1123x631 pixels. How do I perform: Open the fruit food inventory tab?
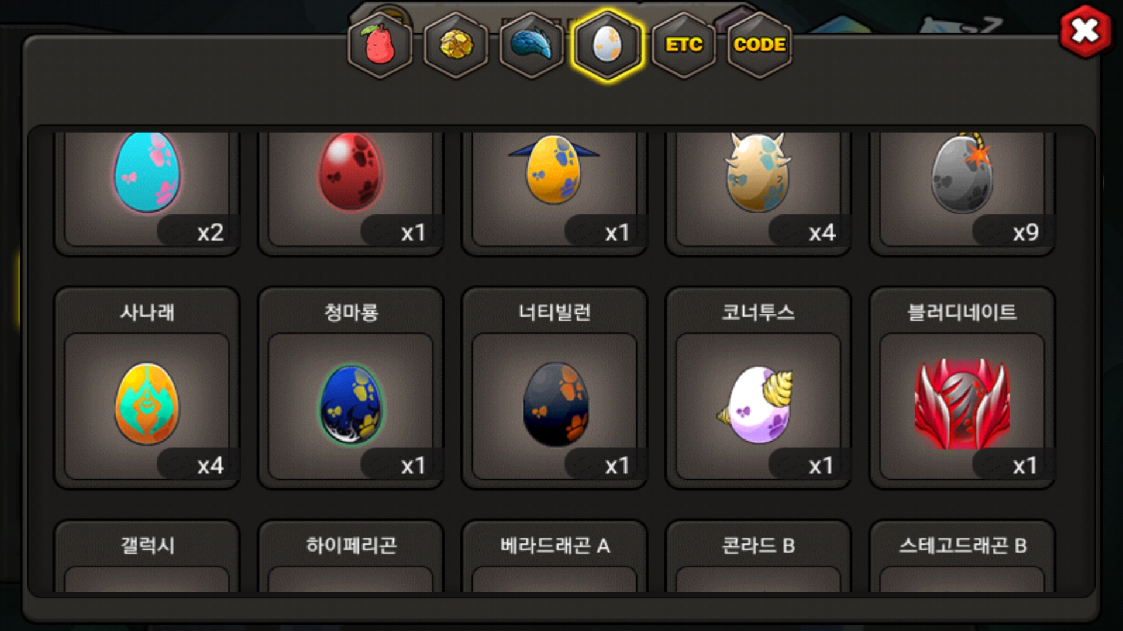pyautogui.click(x=380, y=46)
